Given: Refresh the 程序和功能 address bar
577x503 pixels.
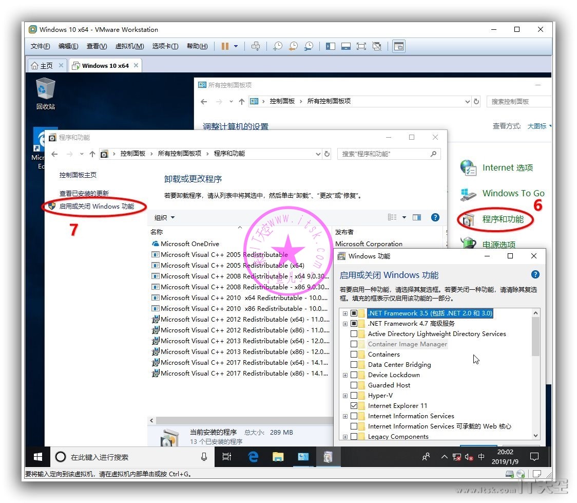Looking at the screenshot, I should (327, 154).
